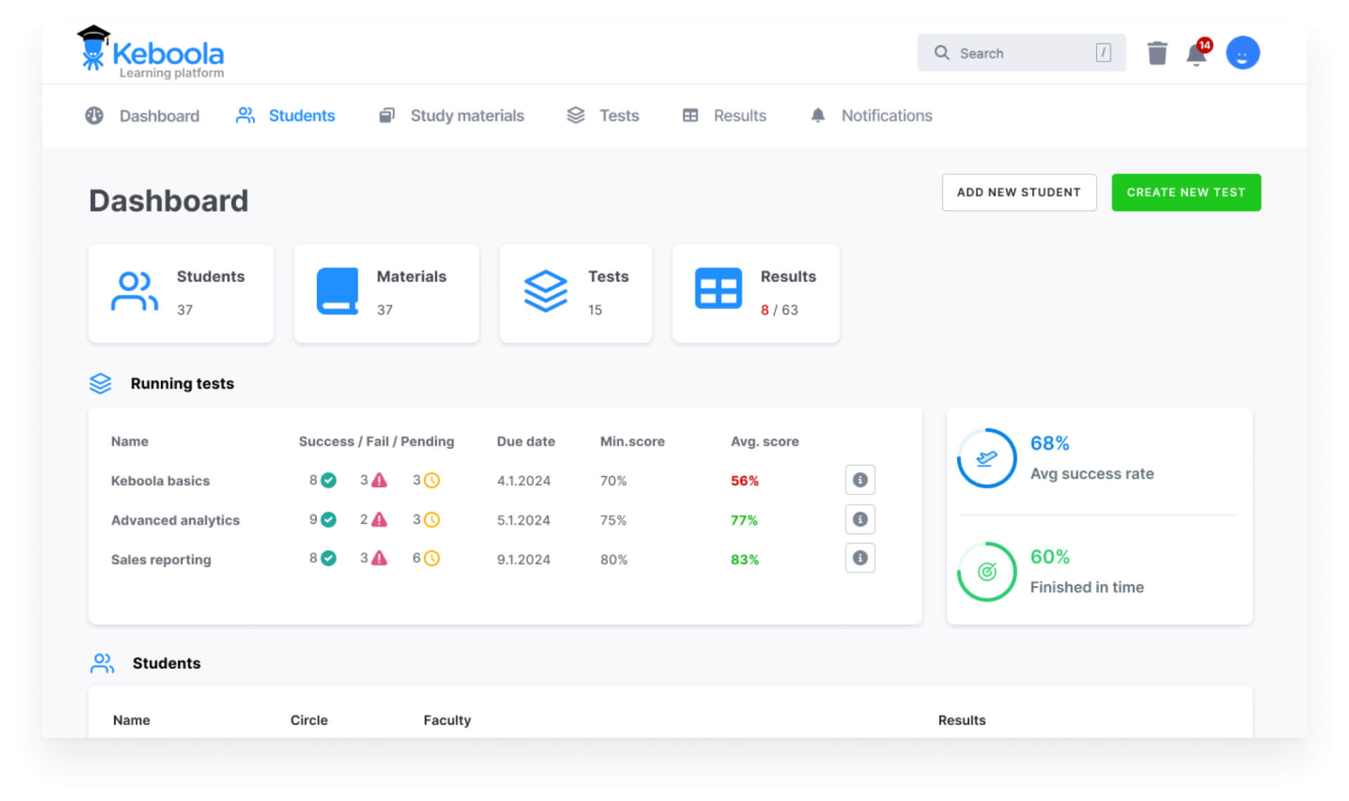The width and height of the screenshot is (1349, 801).
Task: Click the Materials card book icon
Action: tap(337, 291)
